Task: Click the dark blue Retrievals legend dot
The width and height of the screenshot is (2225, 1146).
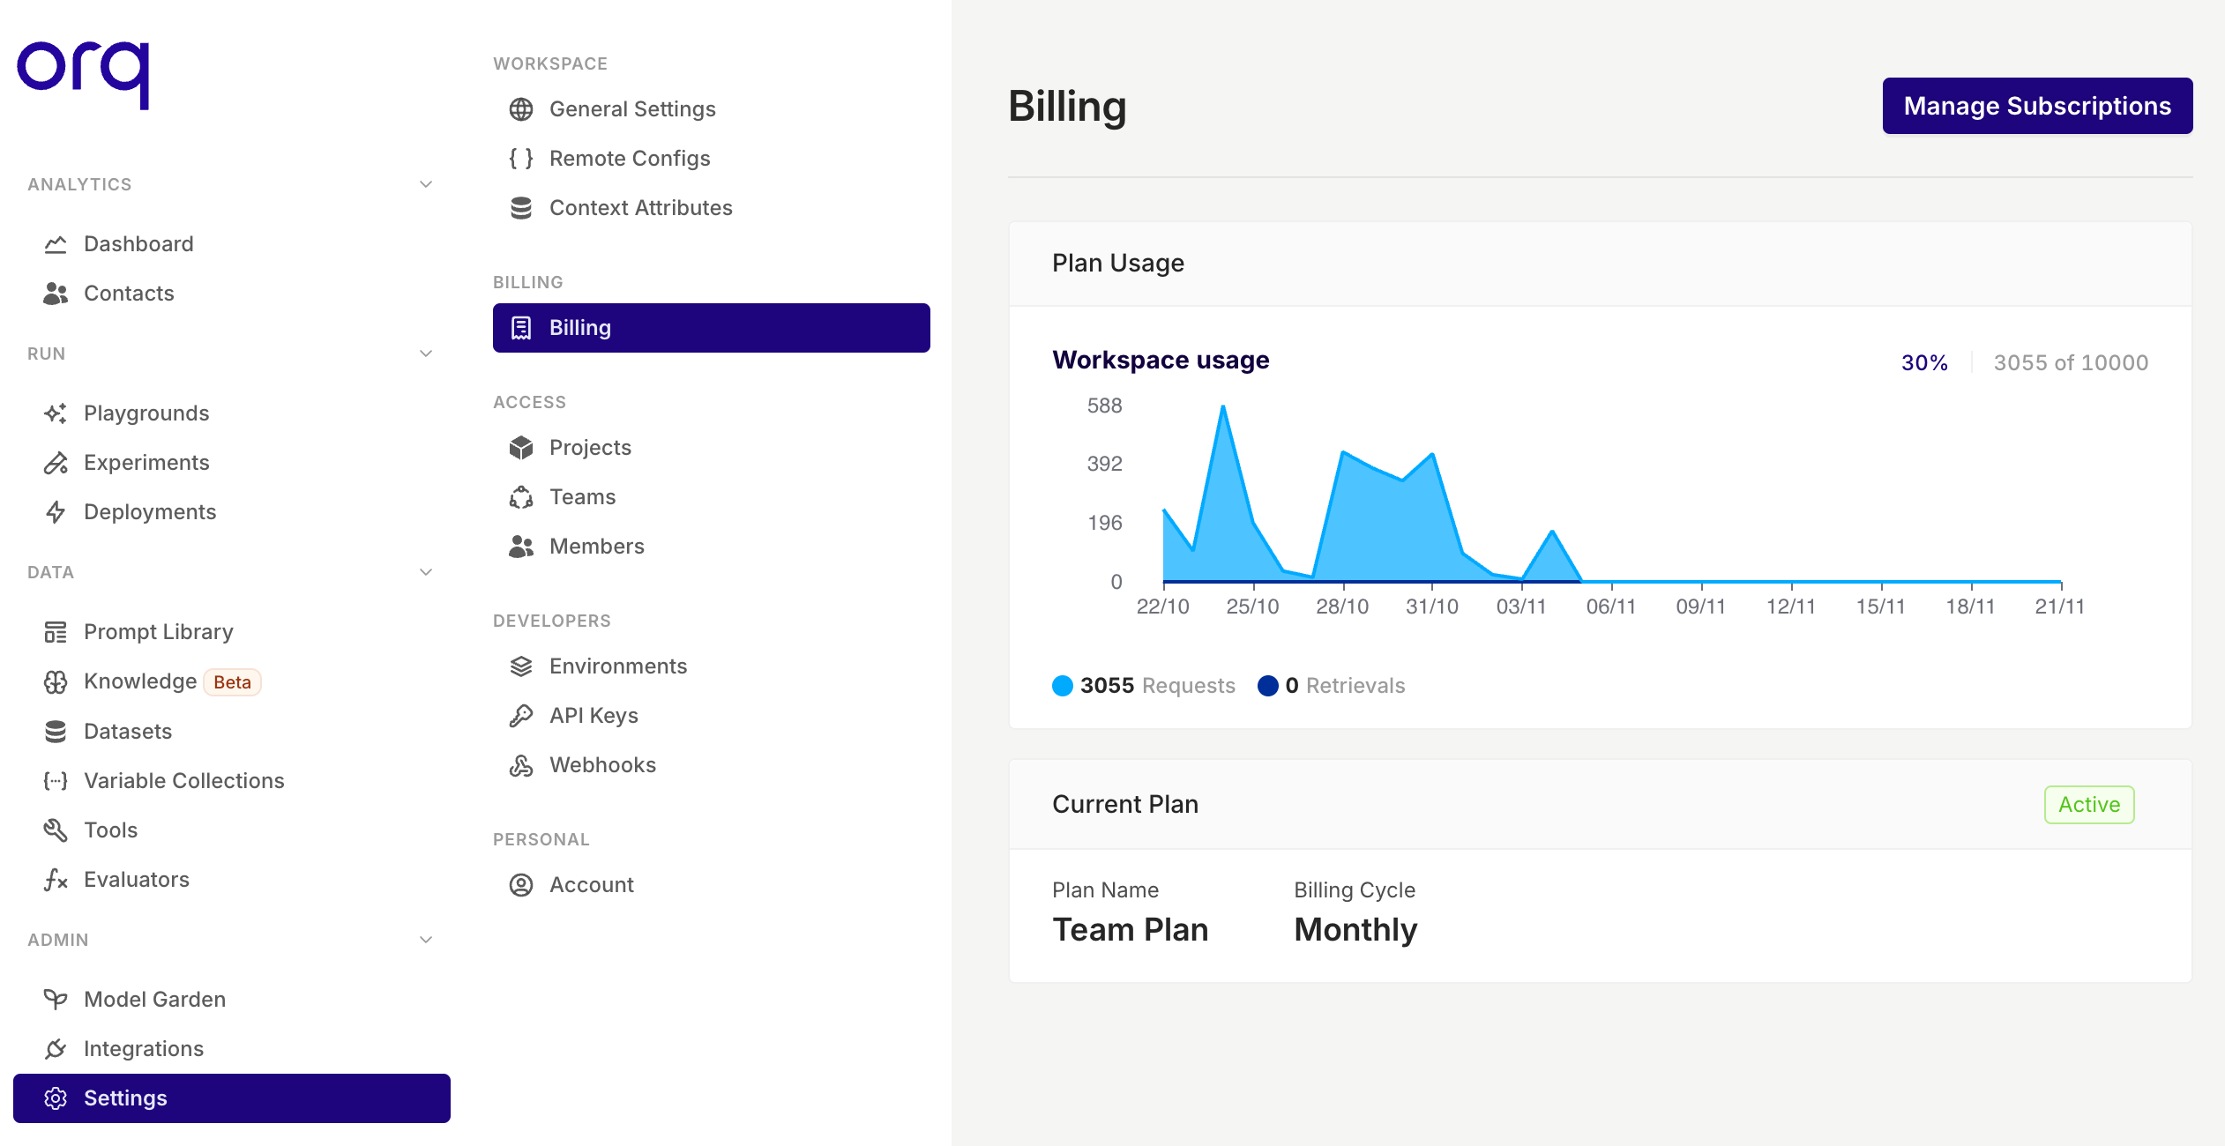Action: tap(1267, 686)
